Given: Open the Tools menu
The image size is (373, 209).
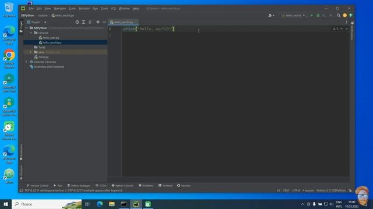Looking at the screenshot, I should (x=104, y=8).
